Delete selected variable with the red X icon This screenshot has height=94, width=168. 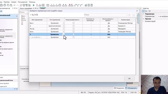(35, 15)
